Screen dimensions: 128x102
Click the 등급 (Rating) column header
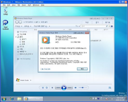coord(98,30)
